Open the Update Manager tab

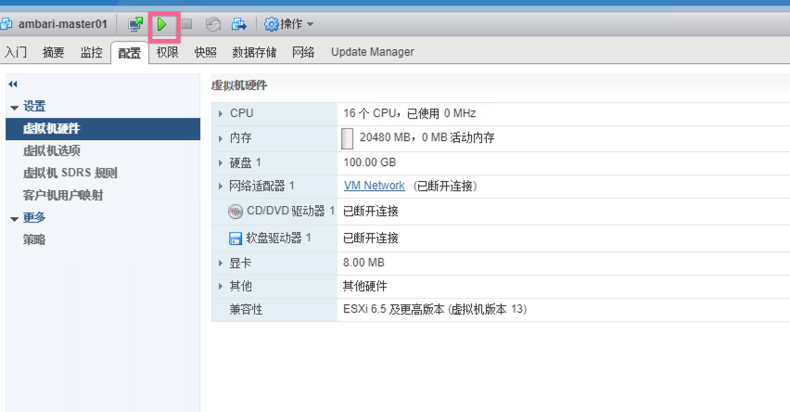pos(372,53)
